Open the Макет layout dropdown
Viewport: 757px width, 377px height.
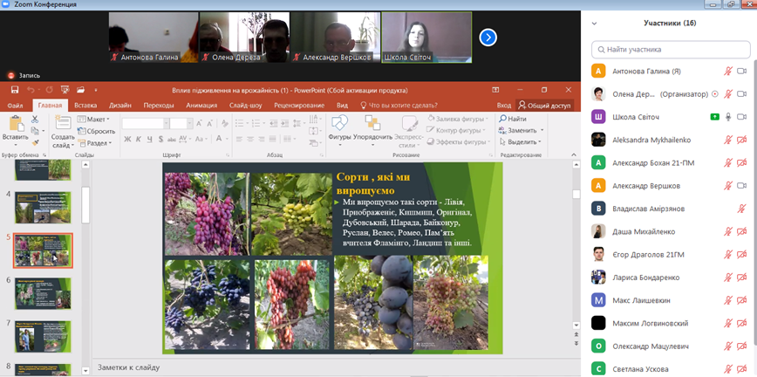(94, 119)
